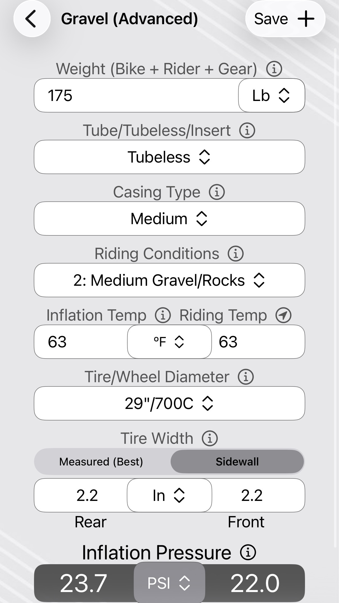Tap Tire Width info icon
The width and height of the screenshot is (339, 603).
pyautogui.click(x=210, y=438)
